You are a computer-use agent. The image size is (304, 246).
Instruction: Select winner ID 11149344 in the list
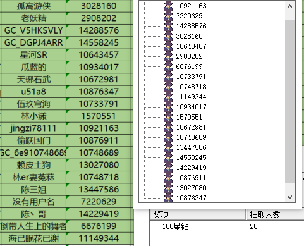pos(191,97)
